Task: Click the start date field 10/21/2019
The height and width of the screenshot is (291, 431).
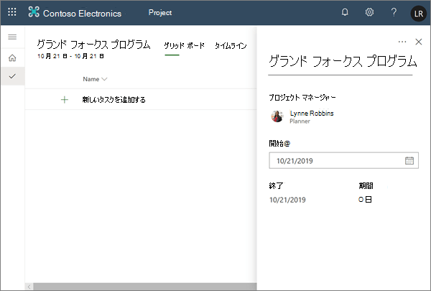Action: 343,160
